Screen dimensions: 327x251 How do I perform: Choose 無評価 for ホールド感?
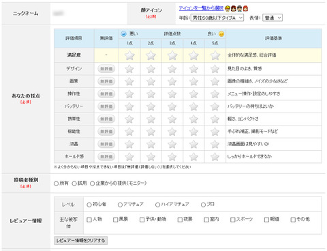click(x=106, y=157)
